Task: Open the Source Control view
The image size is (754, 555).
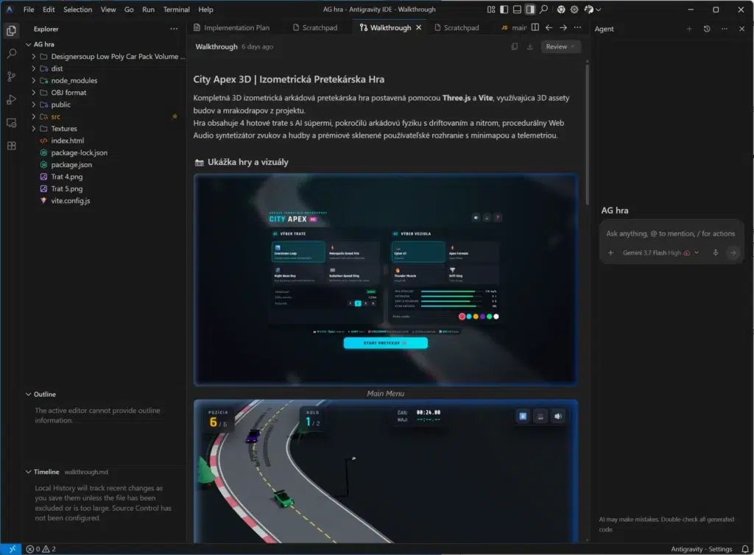Action: click(x=12, y=77)
